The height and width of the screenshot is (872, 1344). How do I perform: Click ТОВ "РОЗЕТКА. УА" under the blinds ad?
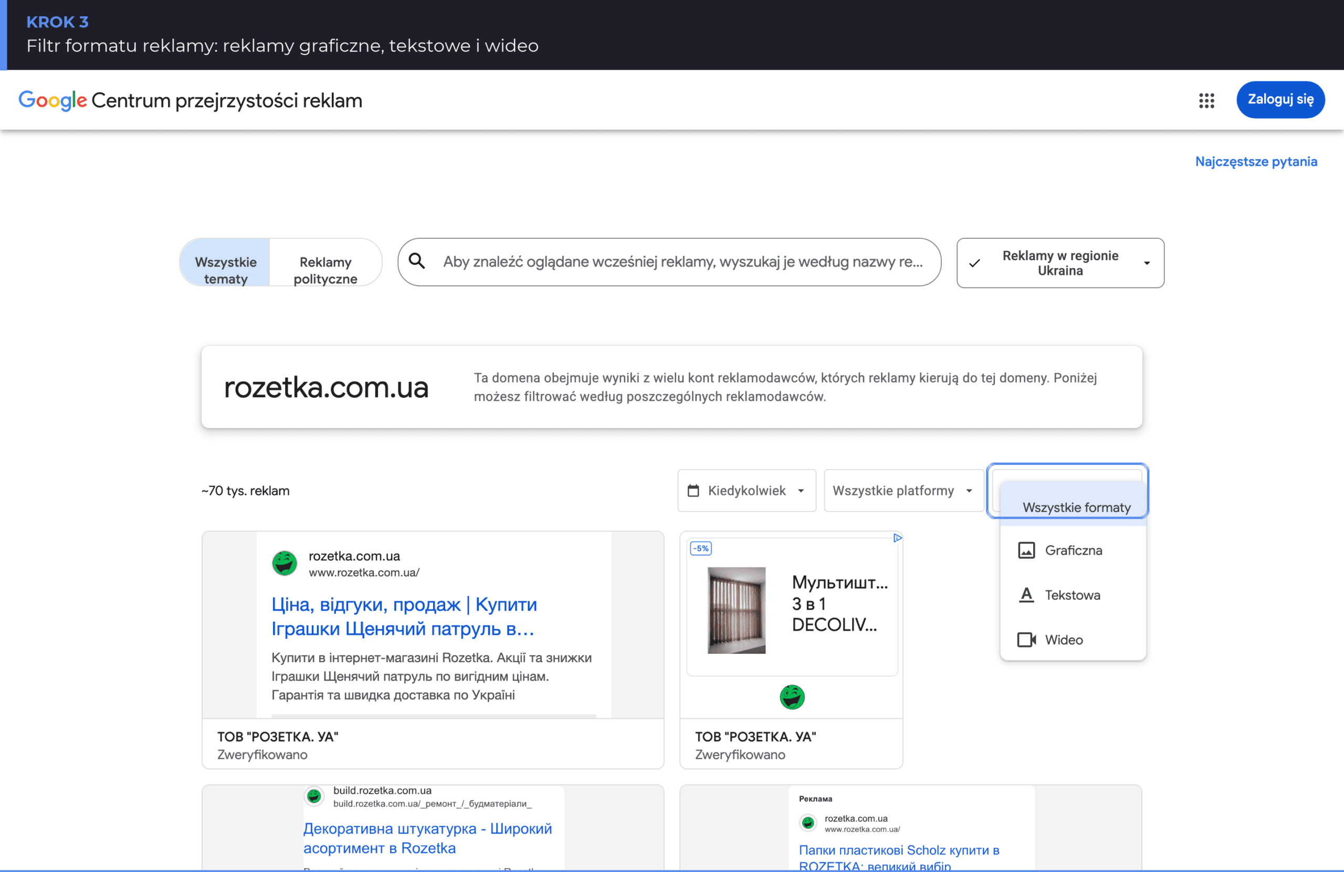pos(755,737)
